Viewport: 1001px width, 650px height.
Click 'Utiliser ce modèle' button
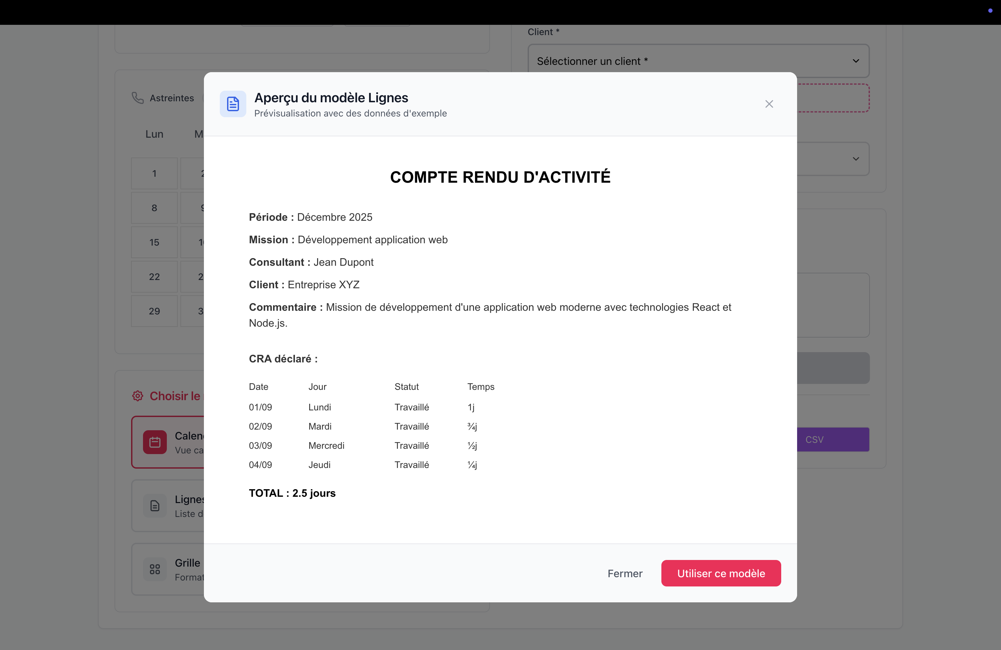(x=721, y=573)
